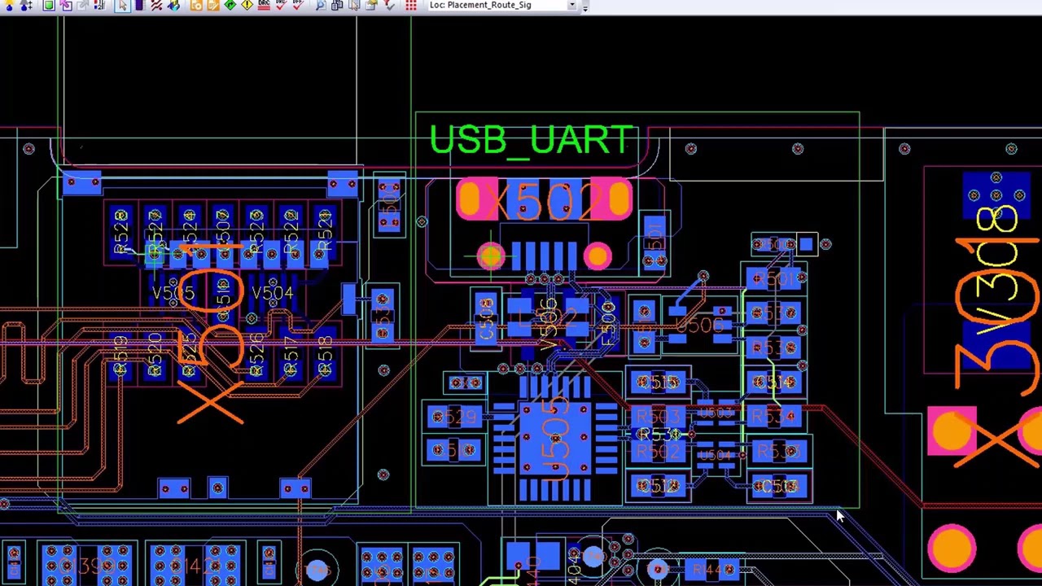
Task: Select the arrow pointer select tool
Action: coord(122,5)
